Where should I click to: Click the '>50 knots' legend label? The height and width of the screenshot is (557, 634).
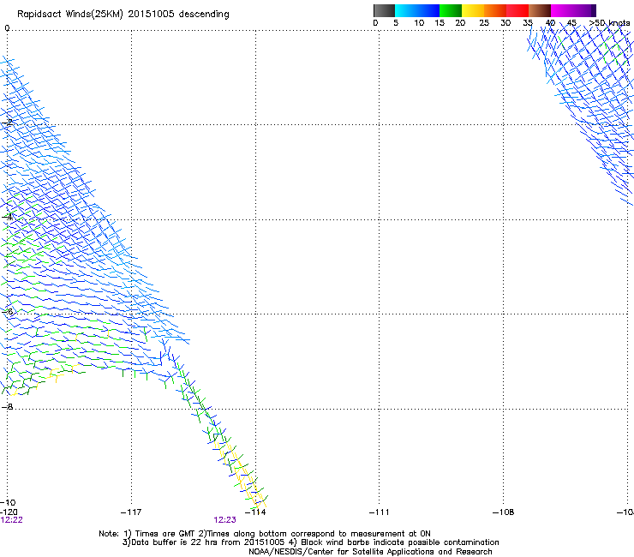(x=609, y=23)
